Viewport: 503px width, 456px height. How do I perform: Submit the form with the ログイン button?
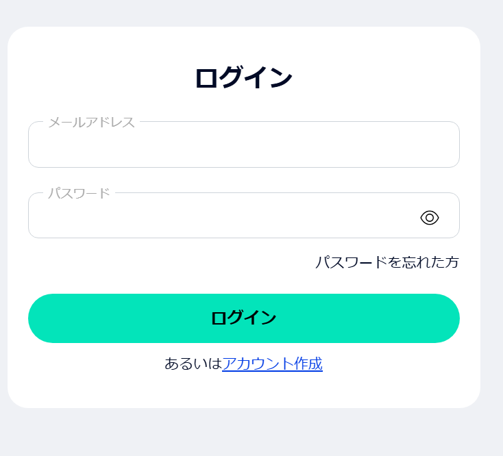243,318
